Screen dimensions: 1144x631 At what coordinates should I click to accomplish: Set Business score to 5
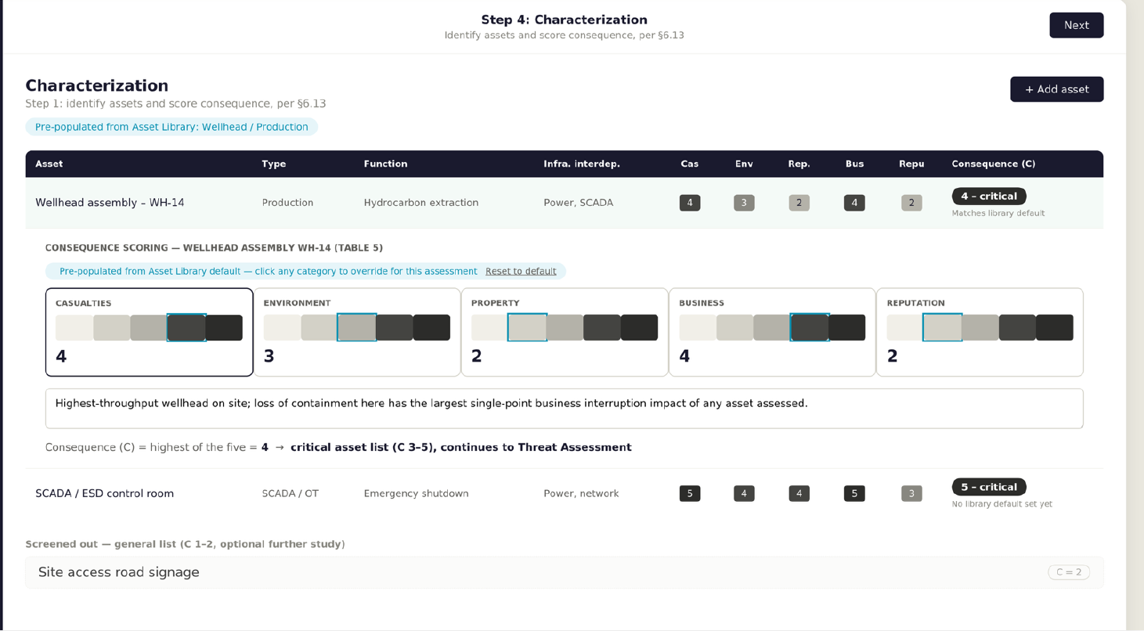pos(847,327)
